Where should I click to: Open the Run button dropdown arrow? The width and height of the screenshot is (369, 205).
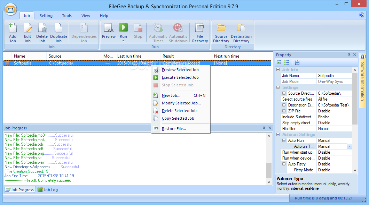point(123,41)
